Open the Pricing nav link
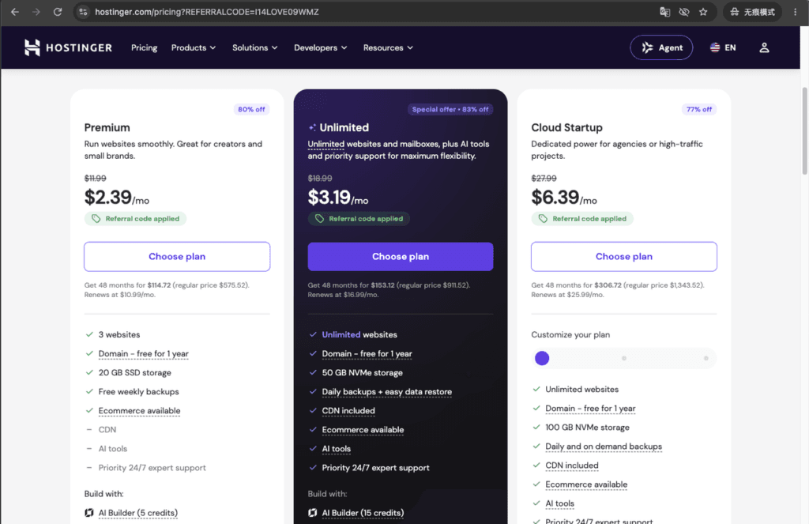 (x=144, y=47)
